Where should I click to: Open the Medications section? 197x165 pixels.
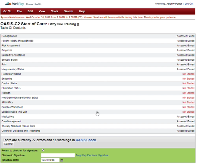click(x=8, y=117)
